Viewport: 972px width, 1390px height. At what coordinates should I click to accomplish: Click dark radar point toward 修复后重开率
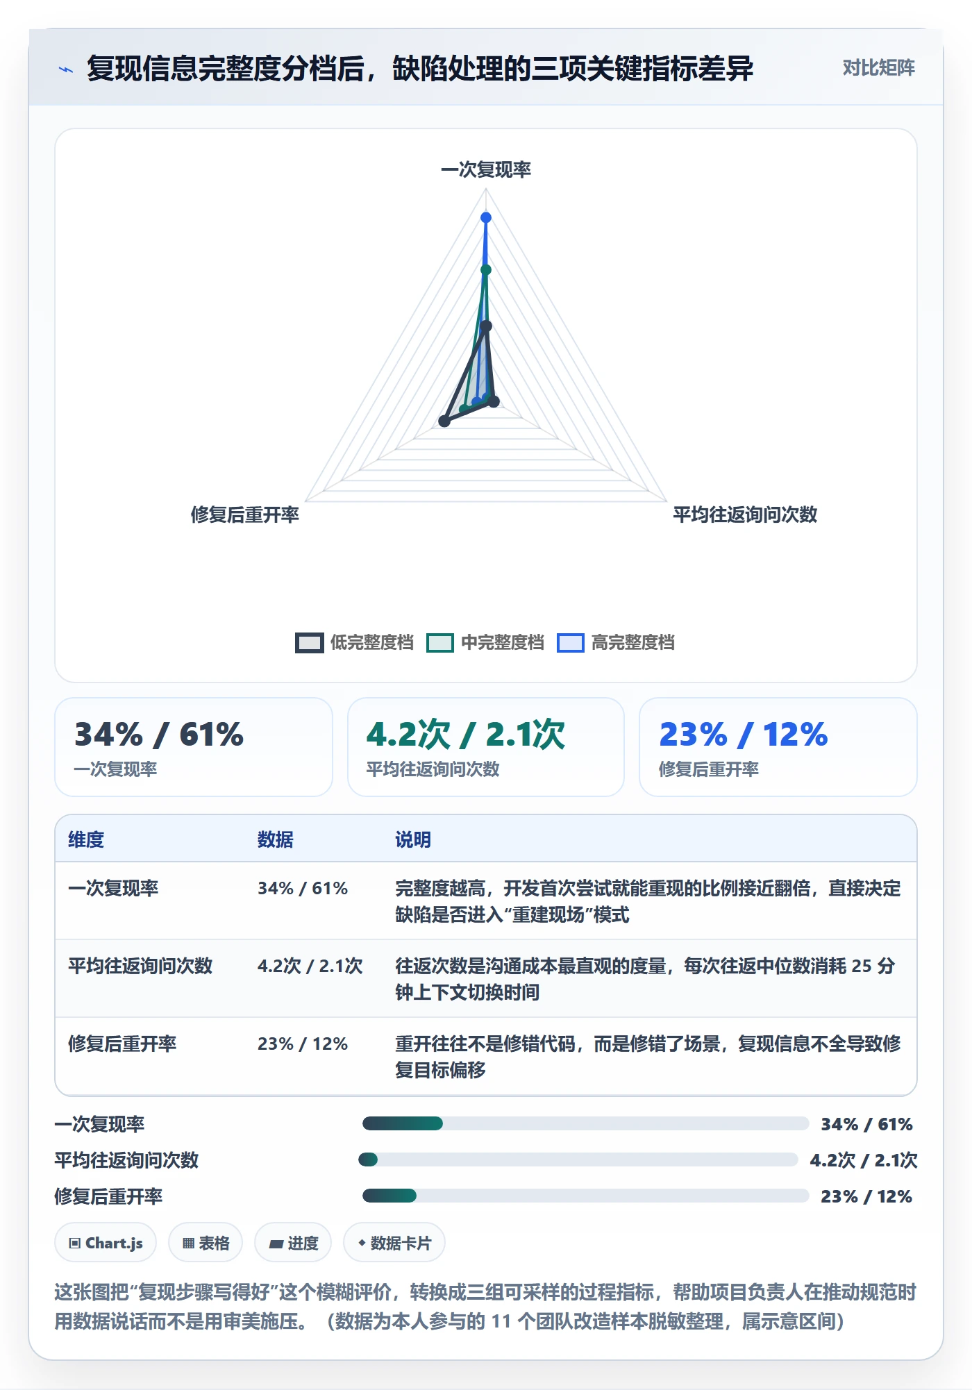pos(444,421)
